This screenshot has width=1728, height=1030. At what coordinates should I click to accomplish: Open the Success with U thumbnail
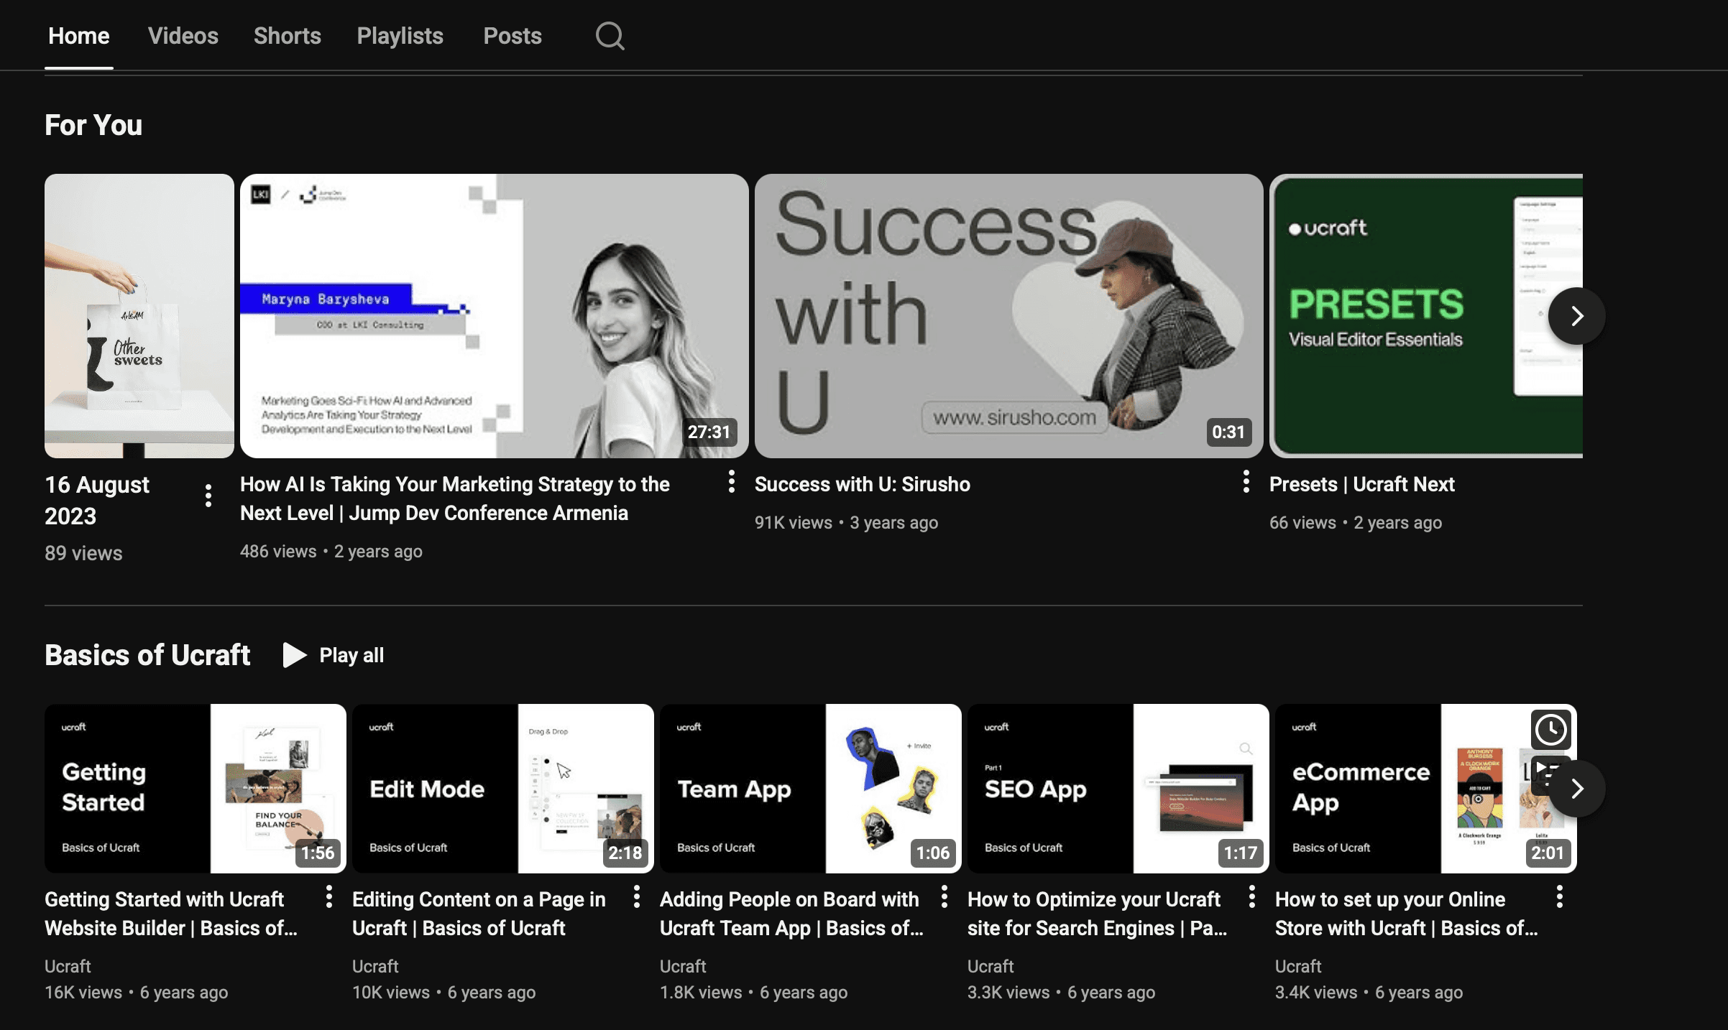(x=1009, y=316)
